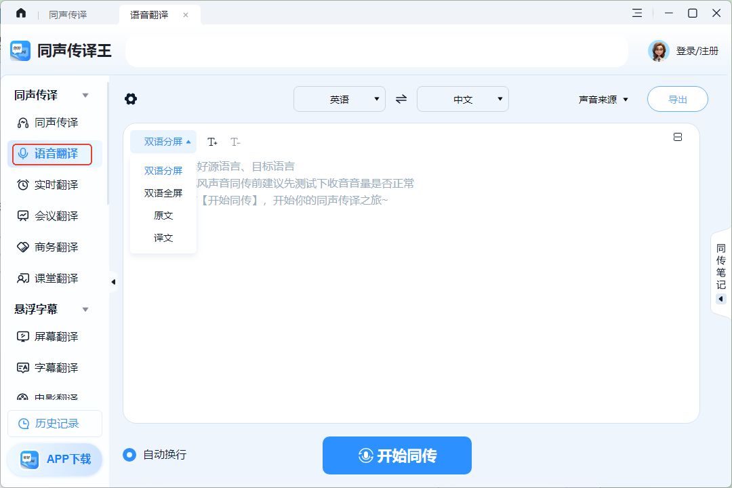The height and width of the screenshot is (488, 732).
Task: Toggle the 自动换行 radio option
Action: coord(129,454)
